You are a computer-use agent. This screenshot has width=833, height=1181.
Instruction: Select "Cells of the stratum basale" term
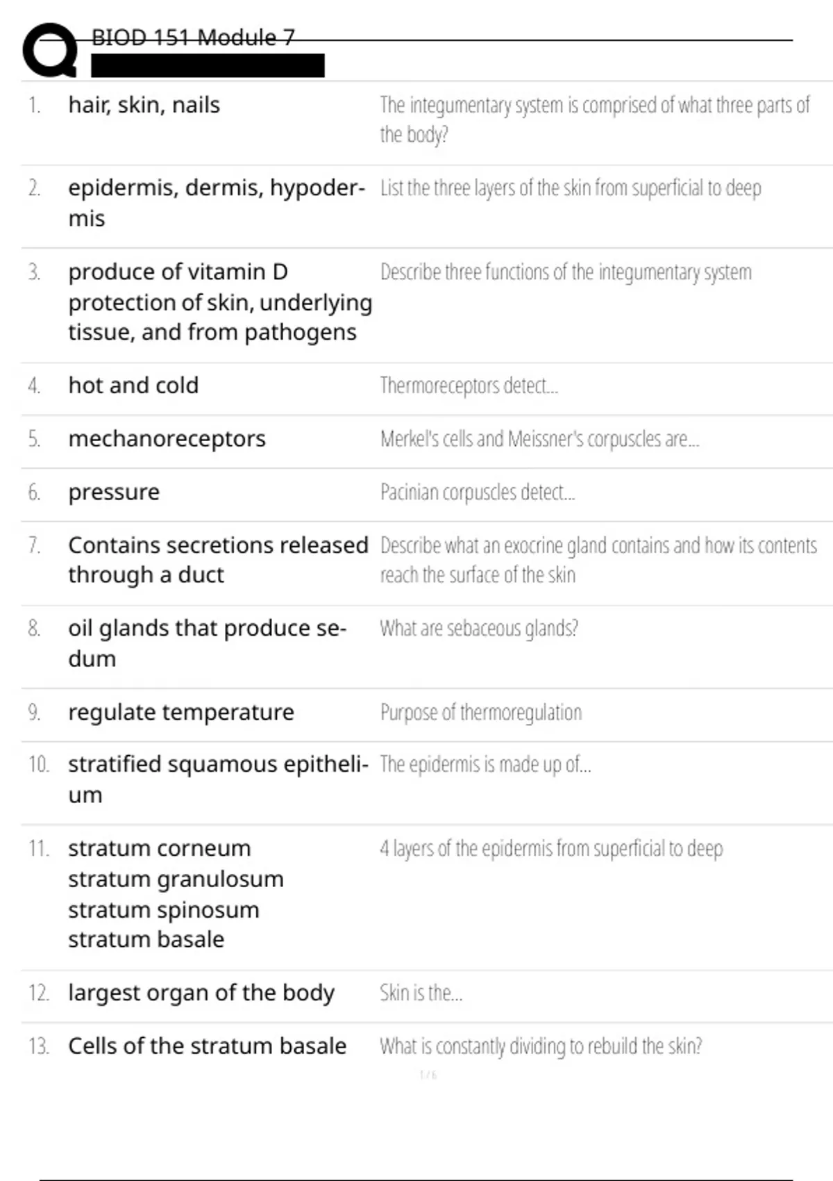207,1046
